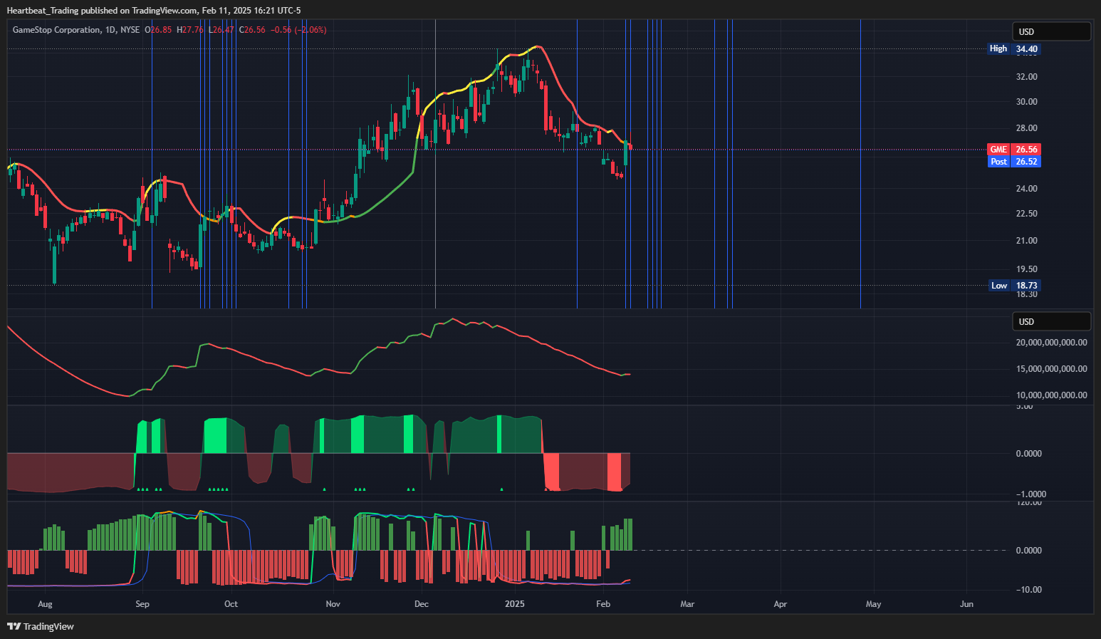
Task: Click the −0.56 (−2.06%) change value
Action: point(299,30)
